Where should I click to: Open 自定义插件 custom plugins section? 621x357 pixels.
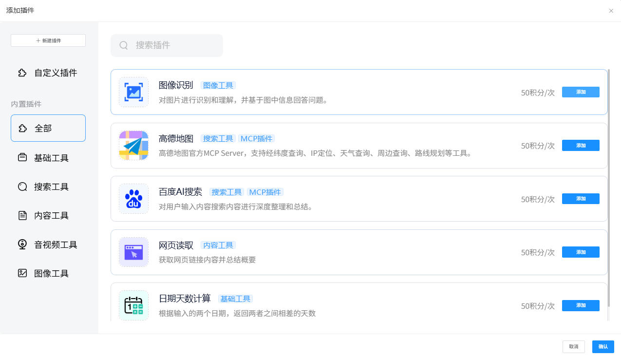(48, 73)
